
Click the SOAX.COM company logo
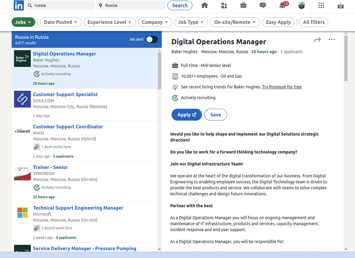(x=22, y=99)
